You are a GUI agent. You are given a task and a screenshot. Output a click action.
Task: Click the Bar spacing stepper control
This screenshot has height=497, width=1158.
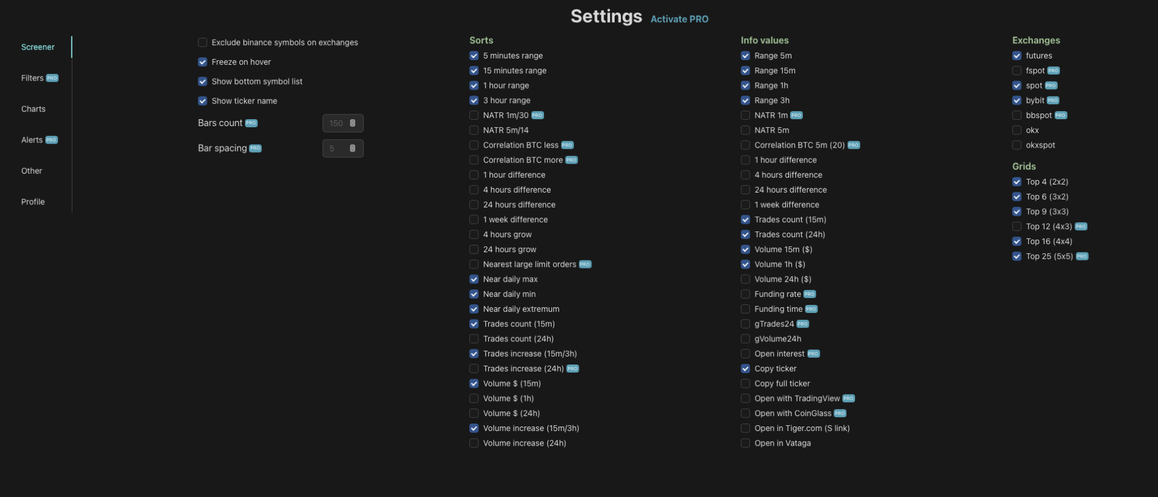(x=352, y=149)
